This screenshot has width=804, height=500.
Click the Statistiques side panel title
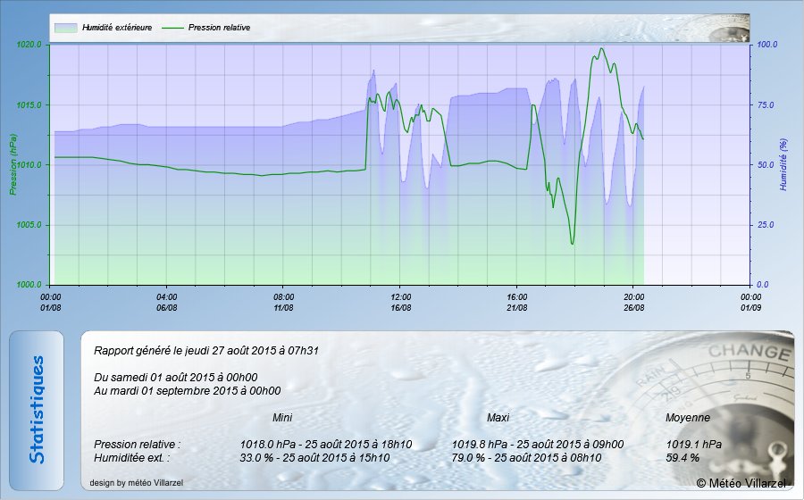tap(37, 410)
